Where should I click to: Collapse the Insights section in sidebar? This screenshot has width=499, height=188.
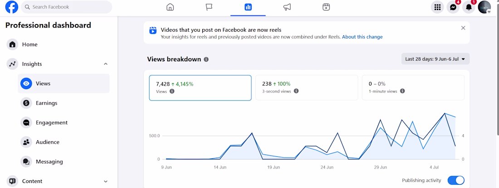[x=106, y=64]
